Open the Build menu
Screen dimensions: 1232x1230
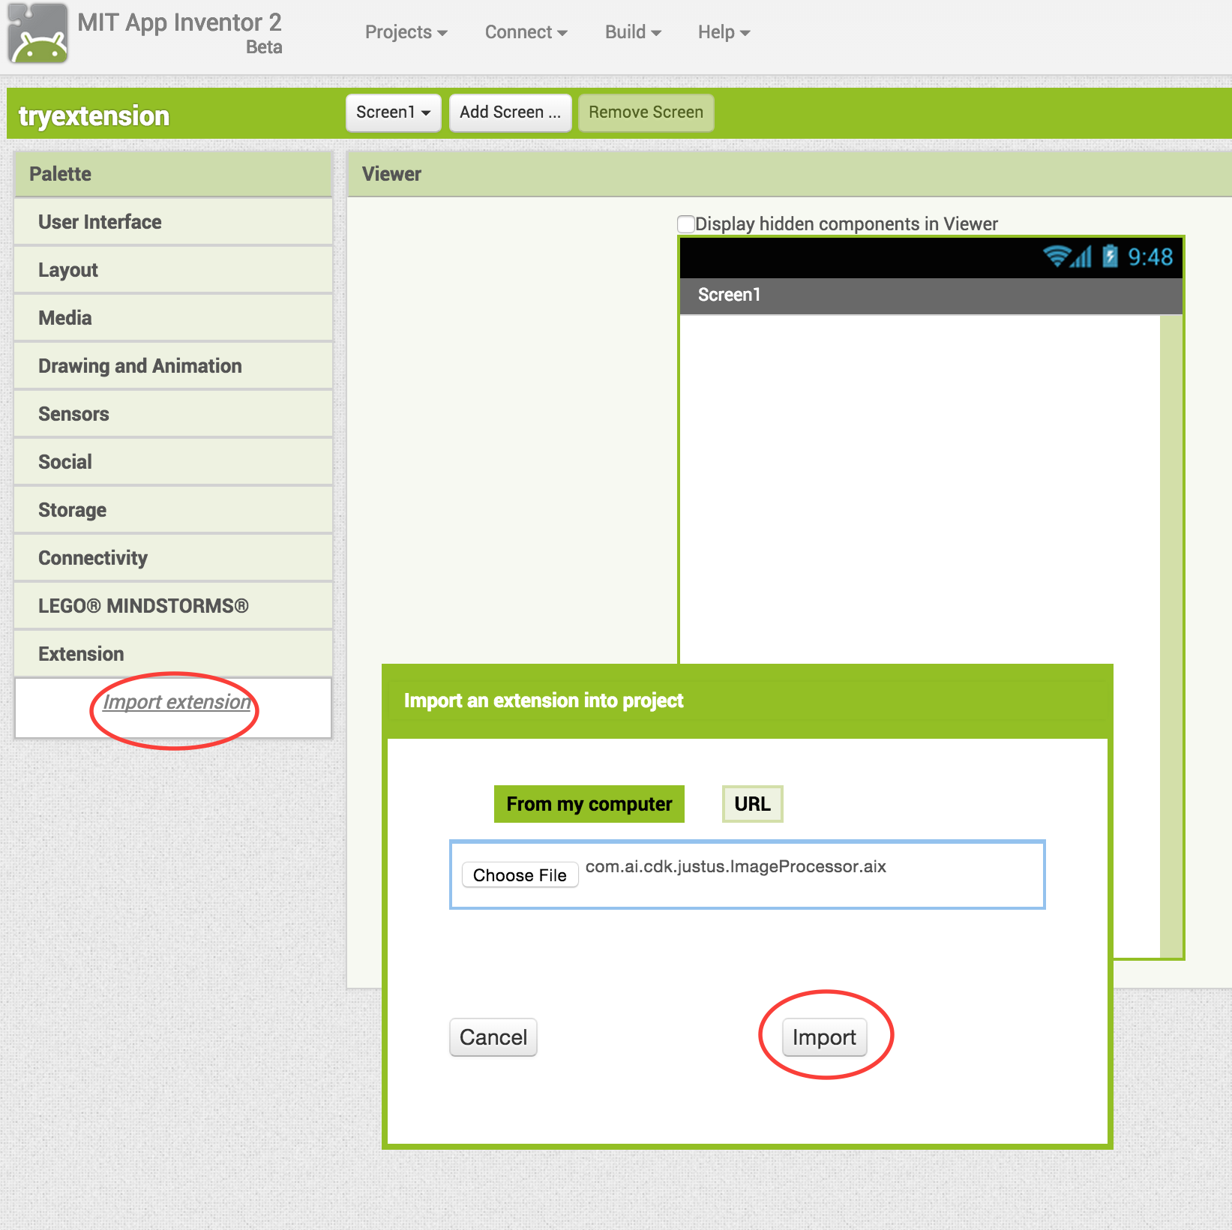coord(633,32)
